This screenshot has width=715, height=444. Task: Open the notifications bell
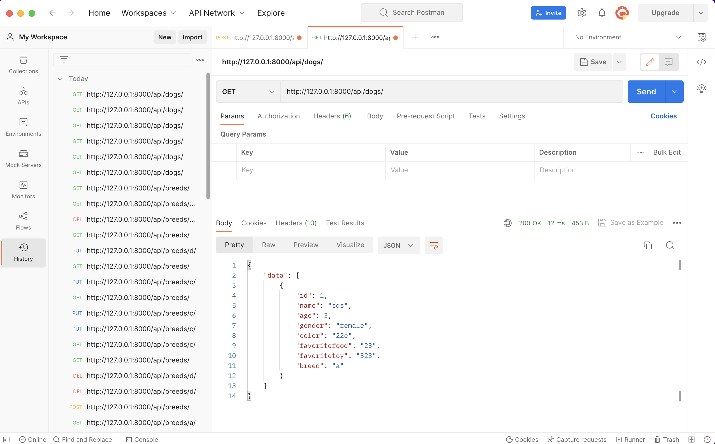click(x=602, y=13)
